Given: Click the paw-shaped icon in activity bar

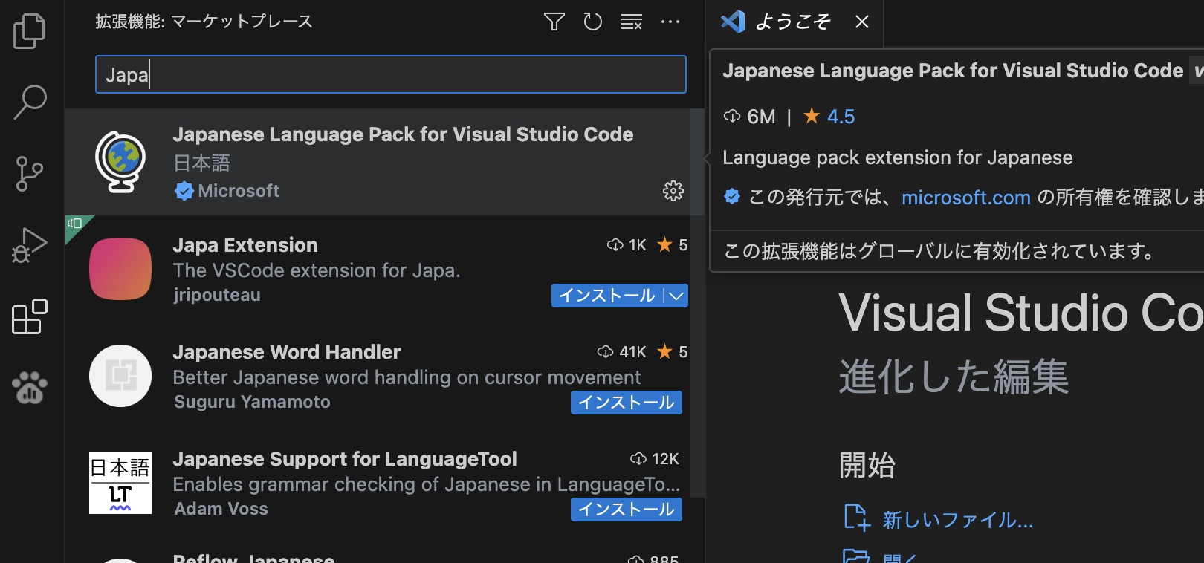Looking at the screenshot, I should click(30, 387).
